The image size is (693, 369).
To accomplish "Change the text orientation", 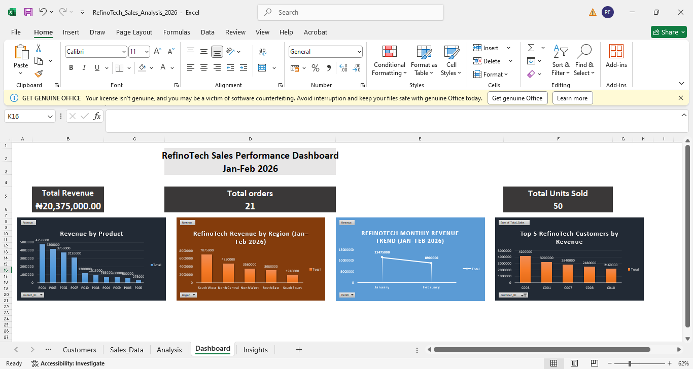I will [x=230, y=51].
